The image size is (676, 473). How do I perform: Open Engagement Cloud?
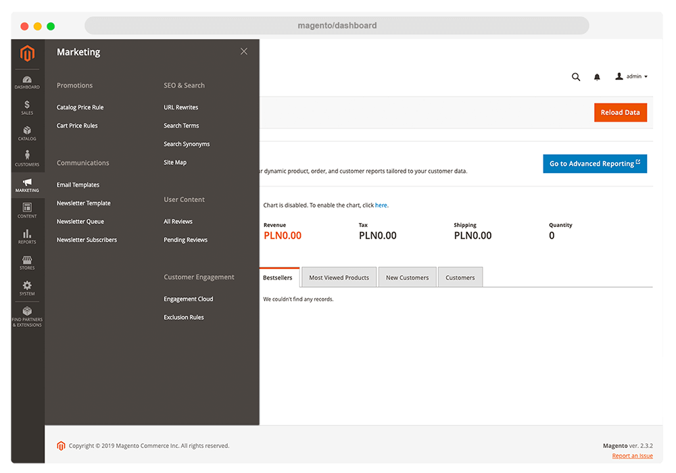pyautogui.click(x=189, y=299)
